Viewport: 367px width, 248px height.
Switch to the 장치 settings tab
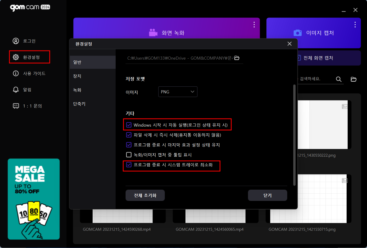pyautogui.click(x=77, y=76)
